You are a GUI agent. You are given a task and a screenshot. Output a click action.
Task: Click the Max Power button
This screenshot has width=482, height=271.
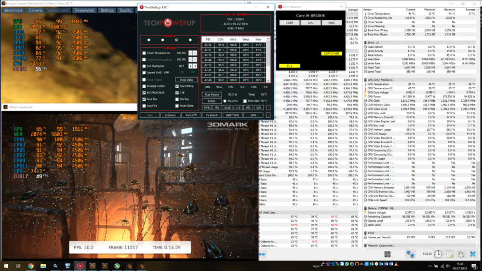(212, 95)
